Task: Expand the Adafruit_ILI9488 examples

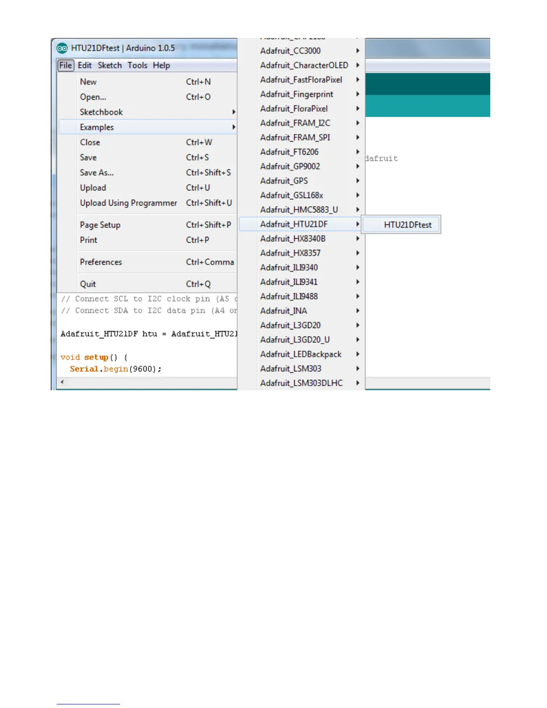Action: pos(302,297)
